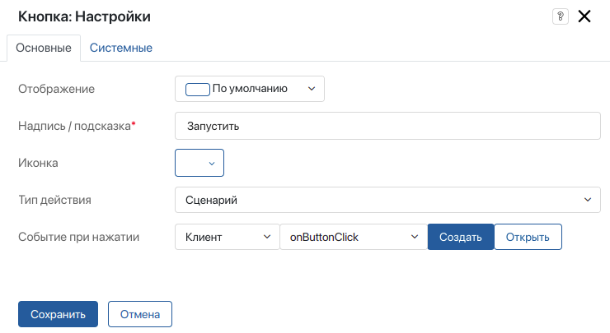Click the arrow of the Сценарий selector

point(588,200)
